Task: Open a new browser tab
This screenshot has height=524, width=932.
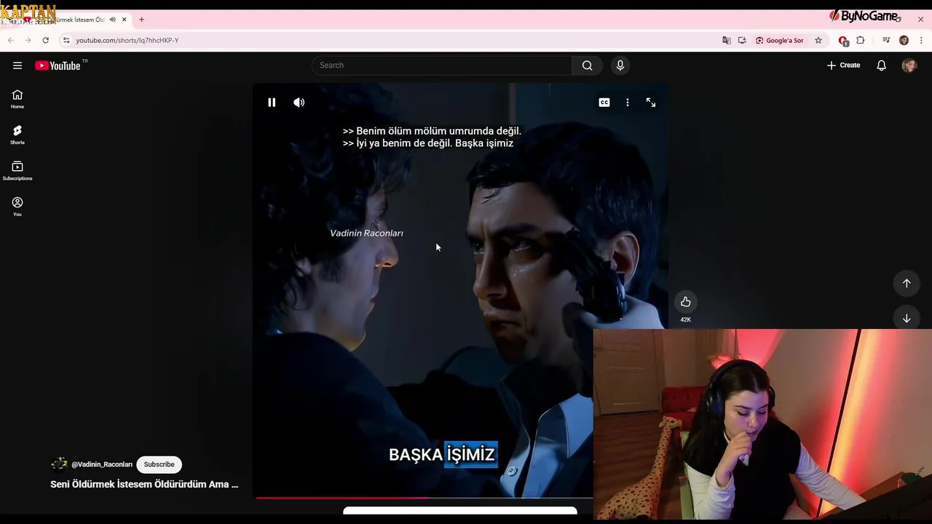Action: tap(142, 20)
